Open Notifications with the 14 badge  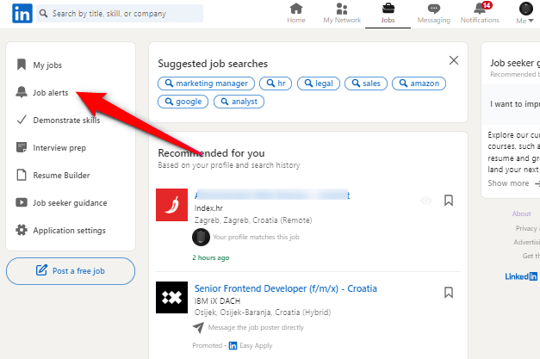pos(480,14)
